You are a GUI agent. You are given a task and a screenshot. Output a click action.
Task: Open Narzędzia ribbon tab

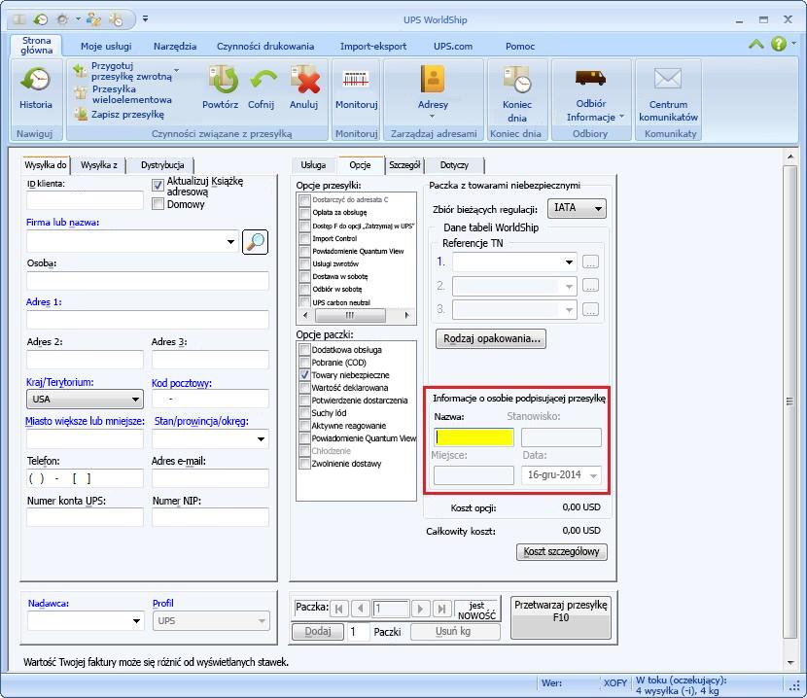pos(175,47)
